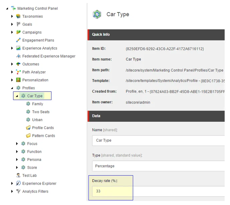Collapse the Data section header
Viewport: 230px width, 205px height.
pos(156,116)
